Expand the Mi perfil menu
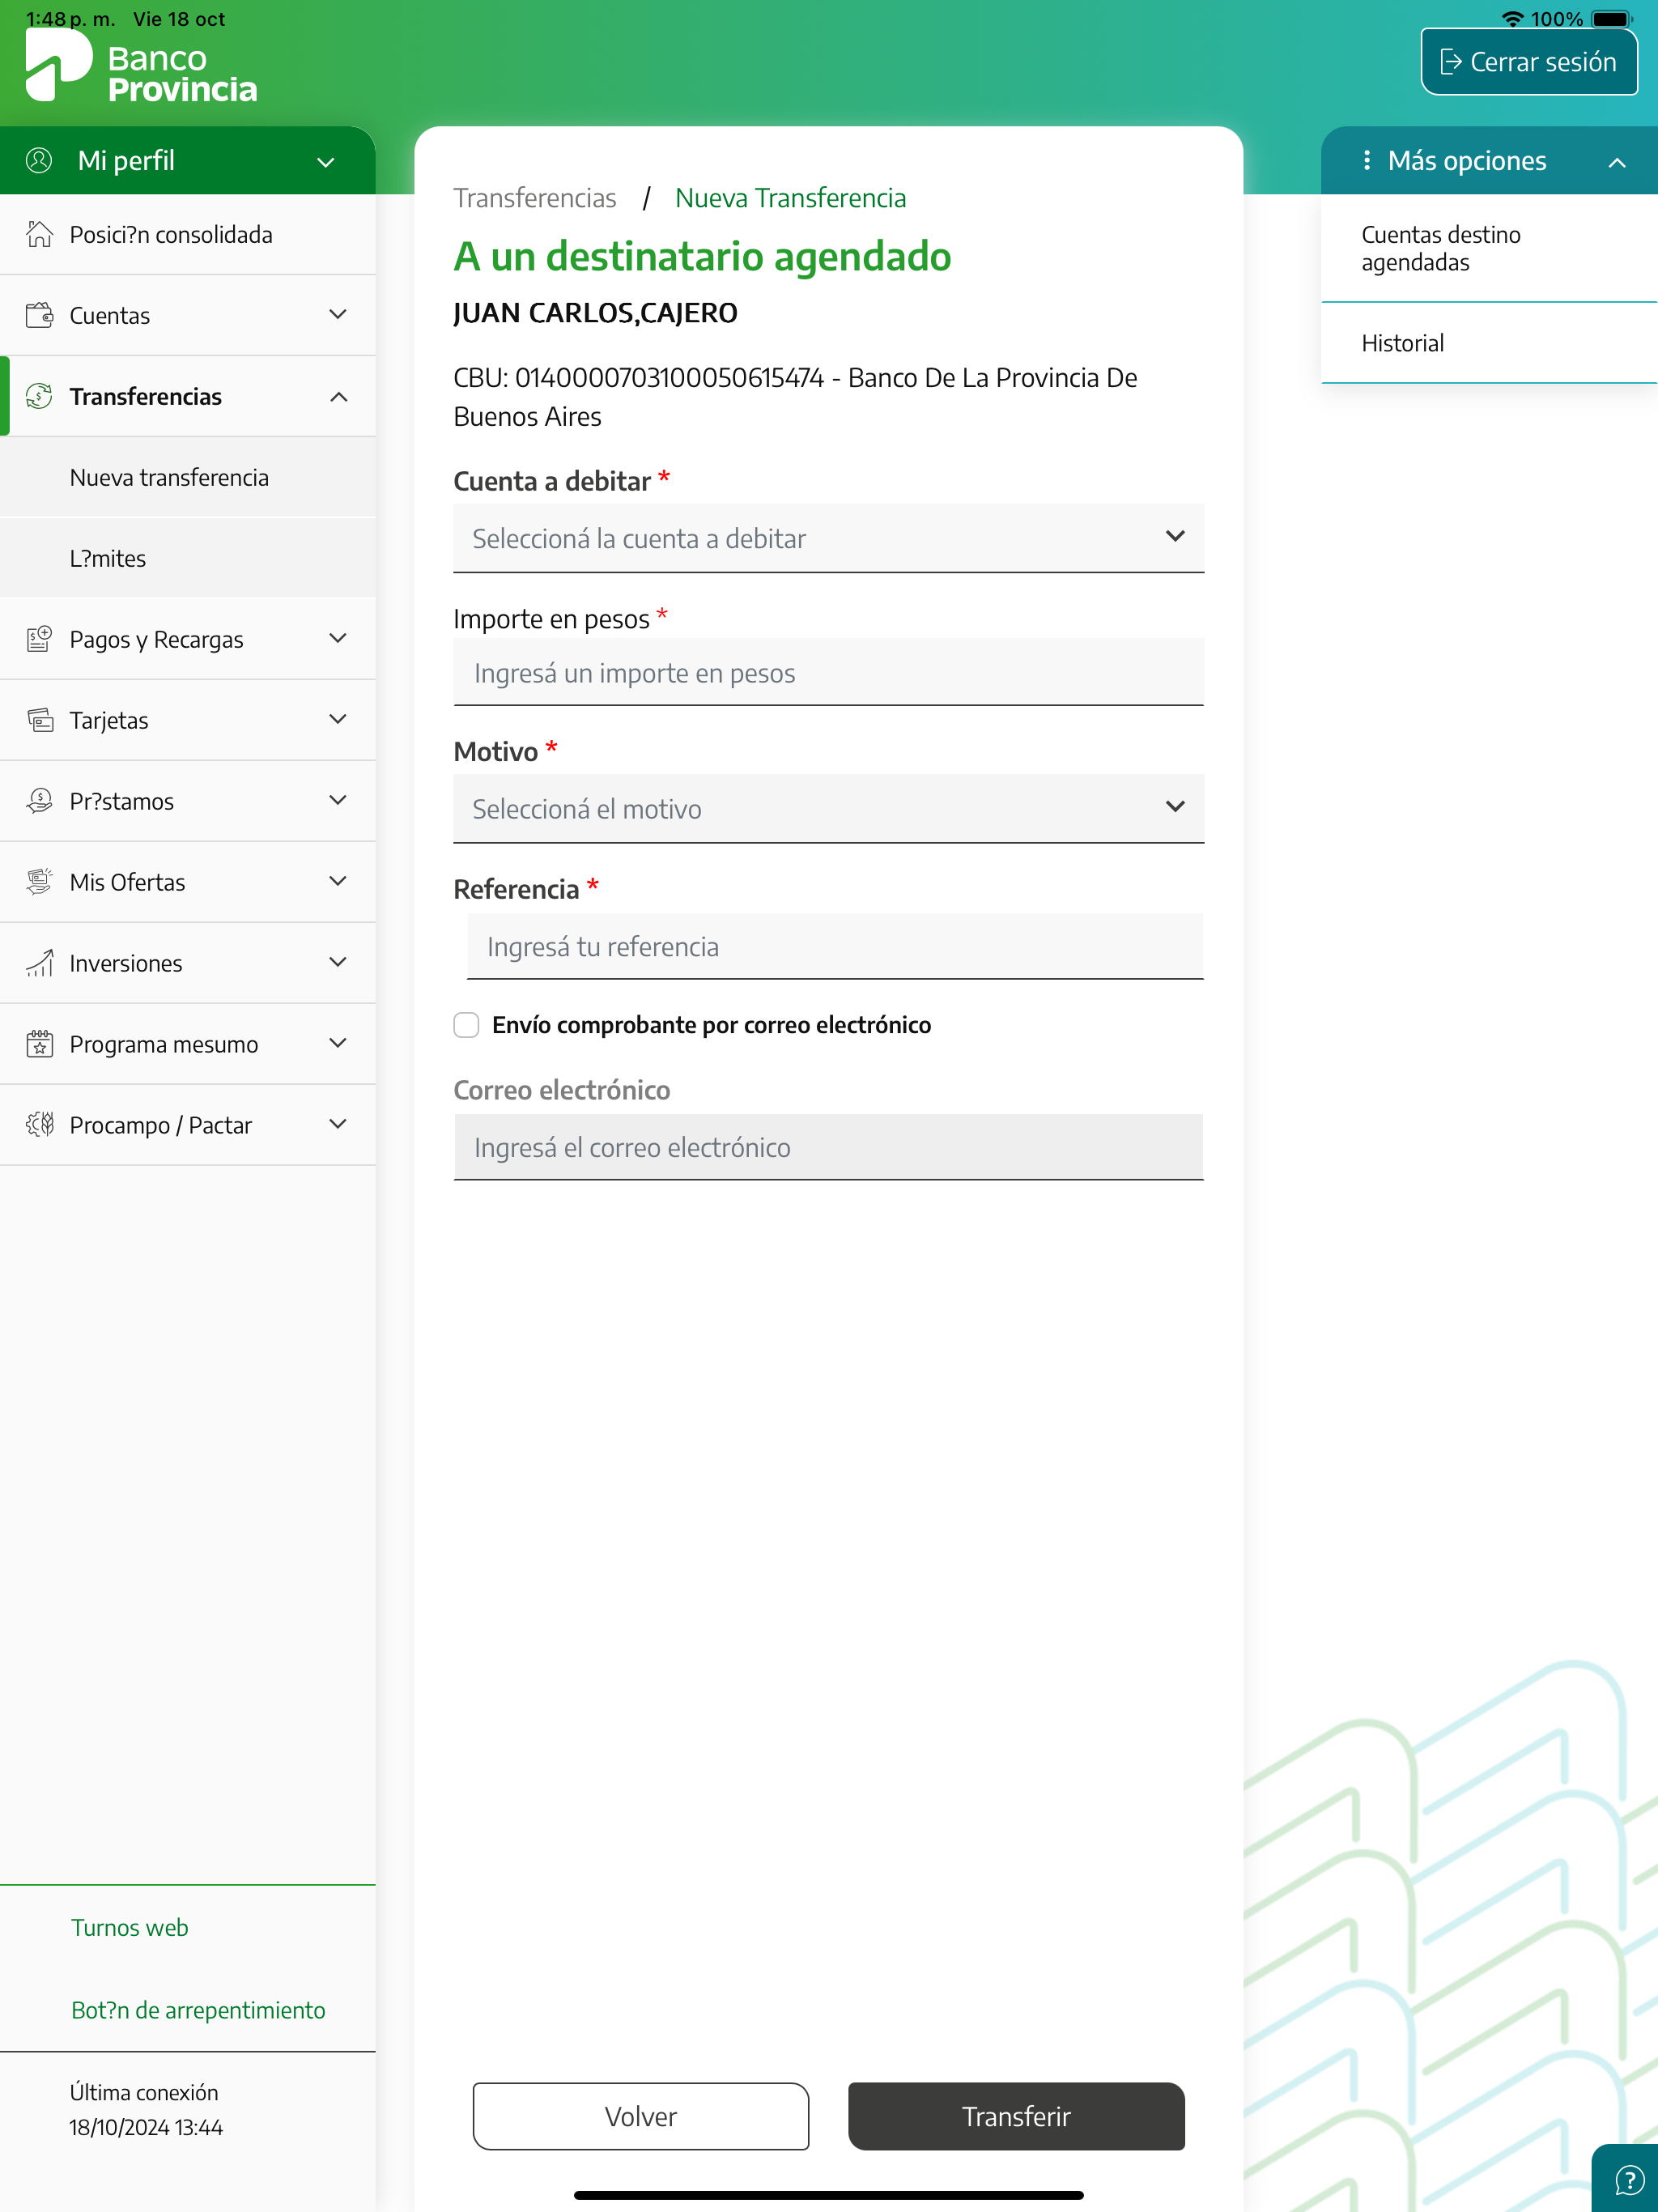Viewport: 1658px width, 2212px height. click(x=325, y=162)
